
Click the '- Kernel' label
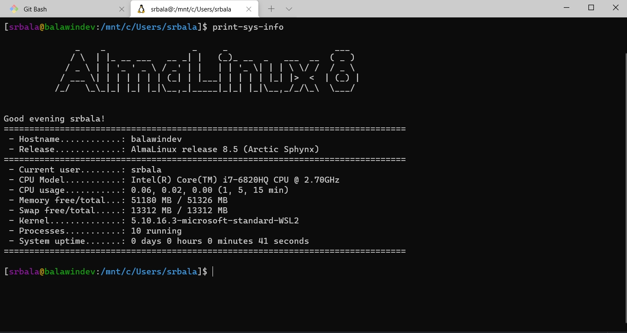[29, 221]
